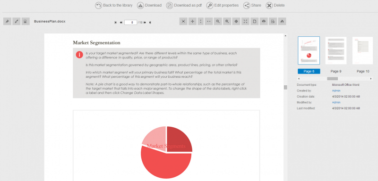The width and height of the screenshot is (378, 181).
Task: Delete the document
Action: tap(275, 5)
